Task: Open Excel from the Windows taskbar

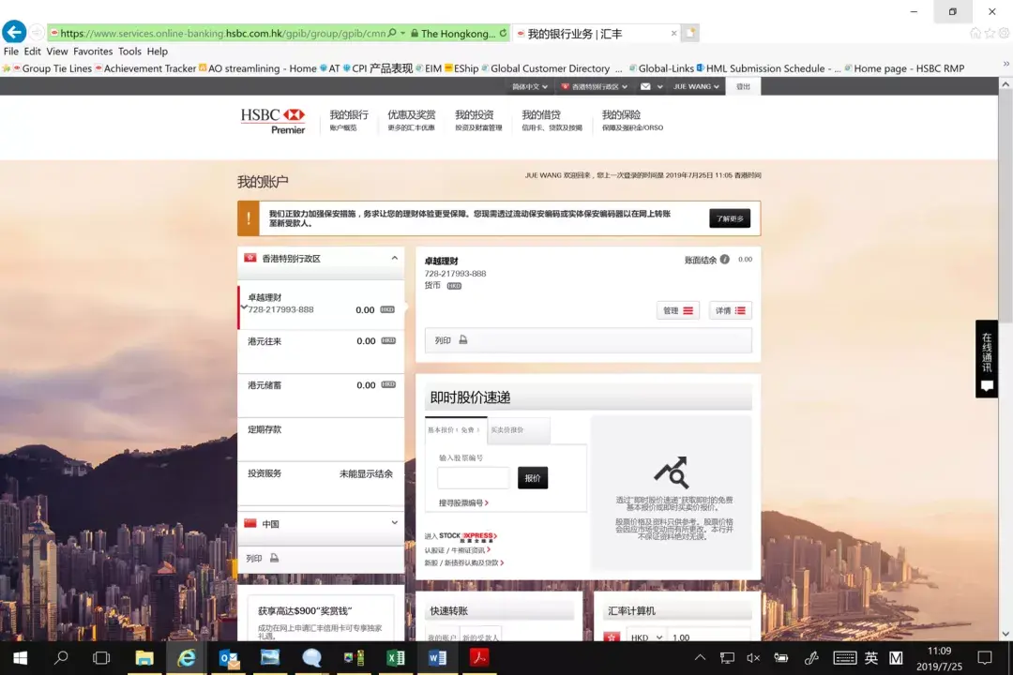Action: pyautogui.click(x=395, y=657)
